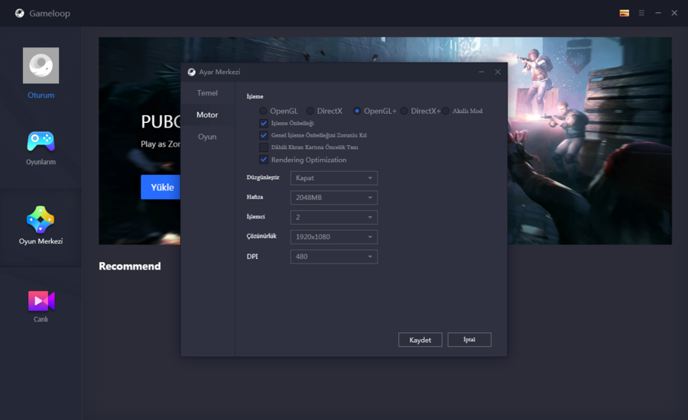Select the OpenGL radio button
The height and width of the screenshot is (420, 688).
click(264, 111)
